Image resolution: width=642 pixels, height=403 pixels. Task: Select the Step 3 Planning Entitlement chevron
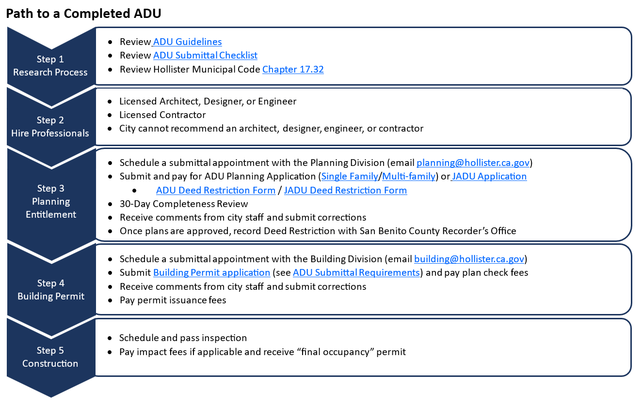point(50,201)
